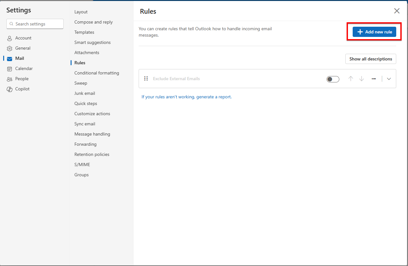Click the Calendar icon in the sidebar
This screenshot has width=408, height=266.
(x=10, y=69)
